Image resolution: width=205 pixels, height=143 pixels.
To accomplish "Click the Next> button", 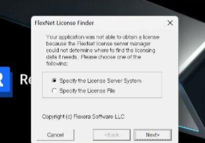I will pos(153,135).
